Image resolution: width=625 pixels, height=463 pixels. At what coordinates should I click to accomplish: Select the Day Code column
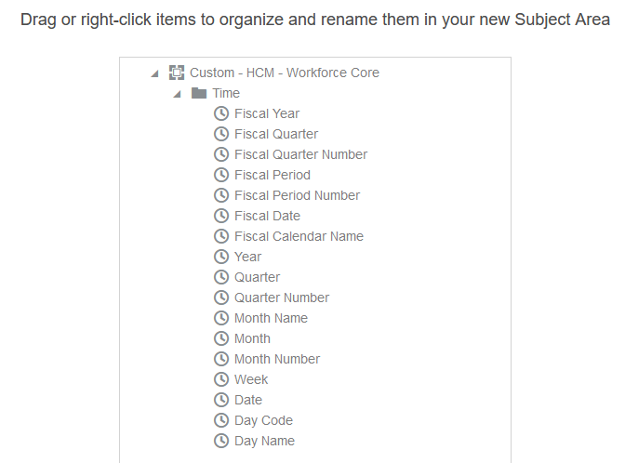pyautogui.click(x=263, y=420)
